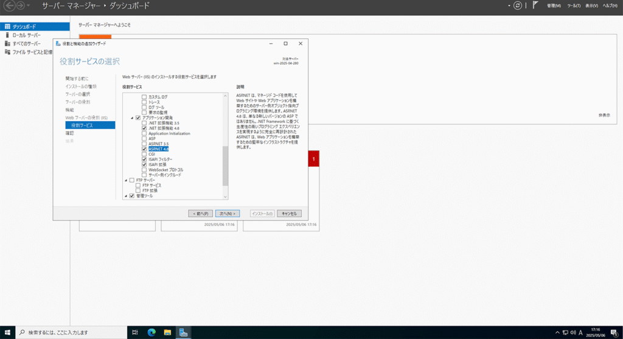Open network status tray icon
The width and height of the screenshot is (623, 339).
565,333
